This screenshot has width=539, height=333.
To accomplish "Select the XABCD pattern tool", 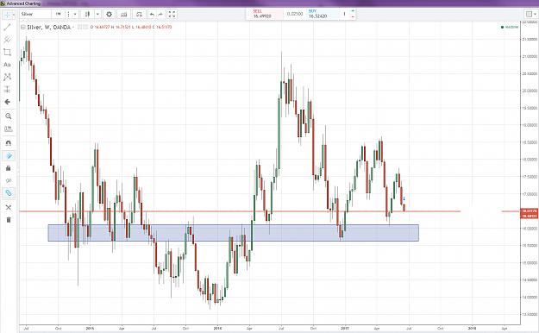I will 7,77.
